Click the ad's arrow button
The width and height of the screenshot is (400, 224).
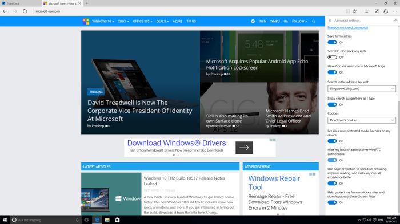coord(244,148)
